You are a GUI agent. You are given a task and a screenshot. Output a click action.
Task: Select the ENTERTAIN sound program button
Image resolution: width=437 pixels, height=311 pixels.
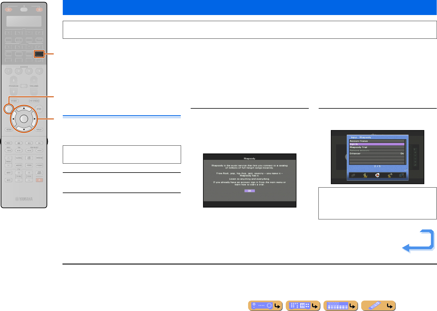(39, 158)
